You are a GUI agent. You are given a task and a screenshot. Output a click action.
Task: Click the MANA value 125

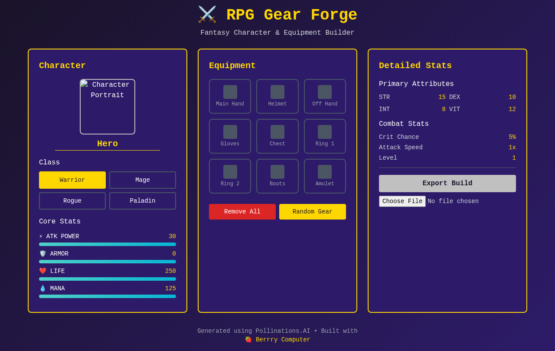coord(170,289)
